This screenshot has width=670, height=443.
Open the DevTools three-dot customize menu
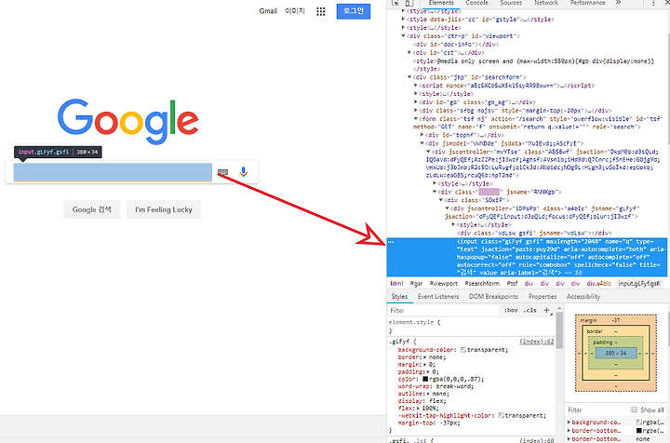coord(653,3)
